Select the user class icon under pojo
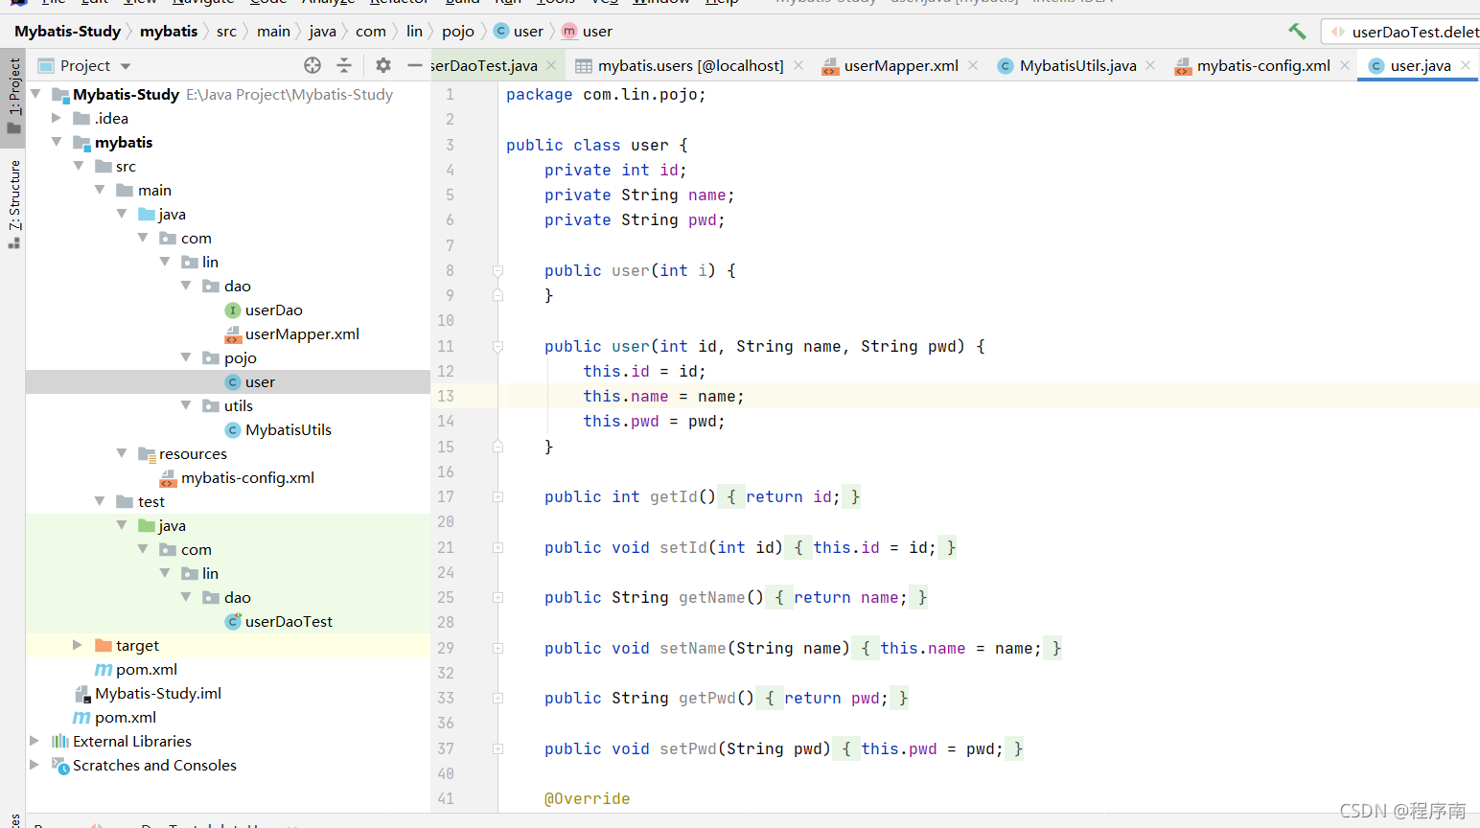Image resolution: width=1480 pixels, height=828 pixels. pyautogui.click(x=233, y=382)
